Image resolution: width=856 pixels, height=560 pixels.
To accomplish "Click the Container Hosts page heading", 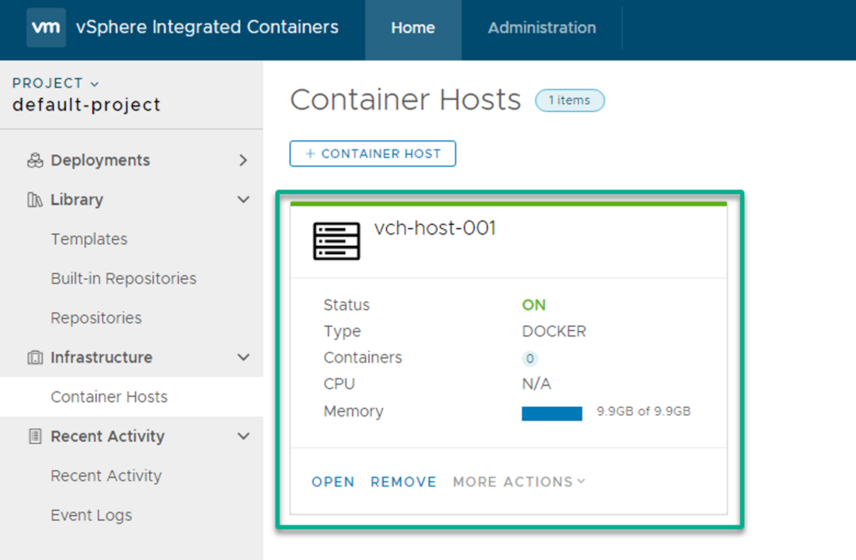I will [405, 100].
